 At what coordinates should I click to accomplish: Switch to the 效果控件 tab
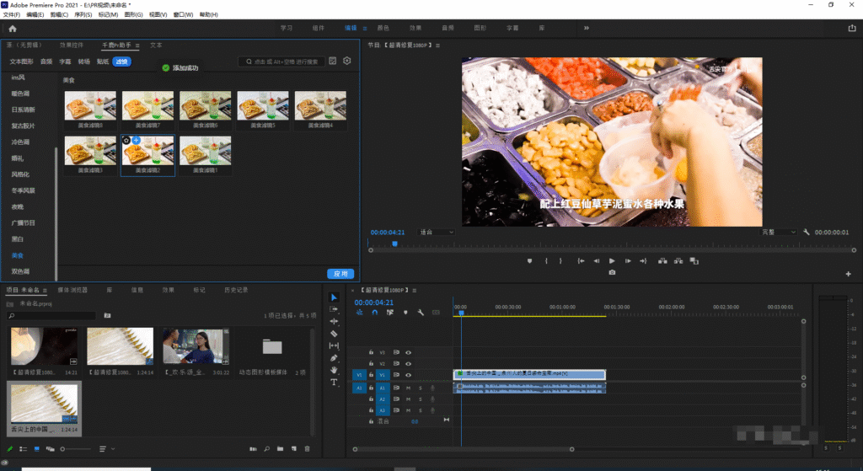72,45
